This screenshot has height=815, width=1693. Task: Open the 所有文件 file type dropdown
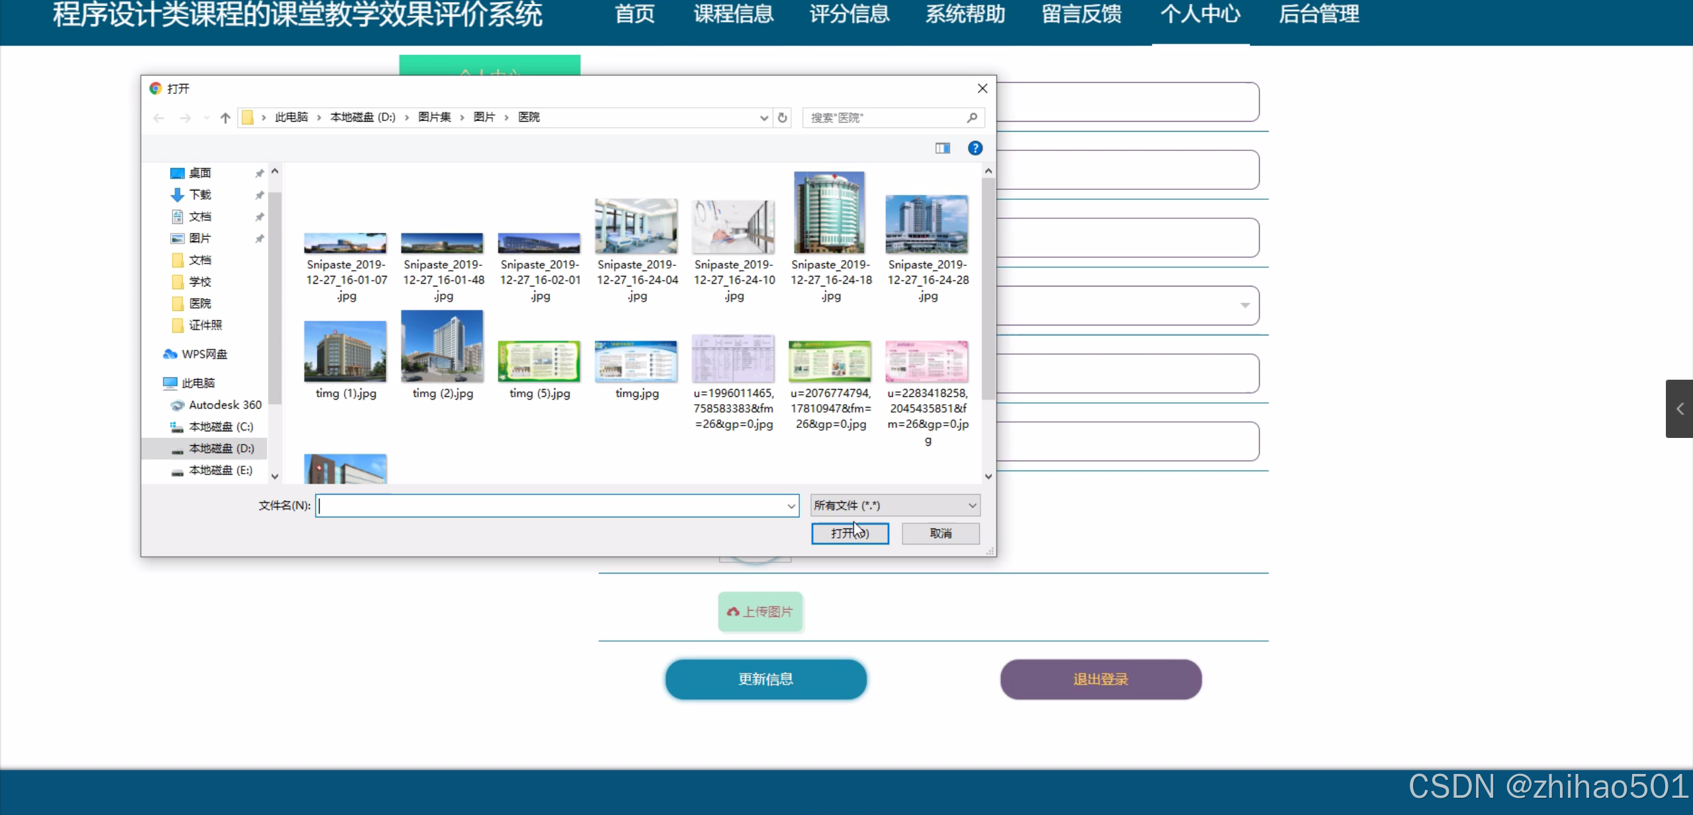pos(894,505)
